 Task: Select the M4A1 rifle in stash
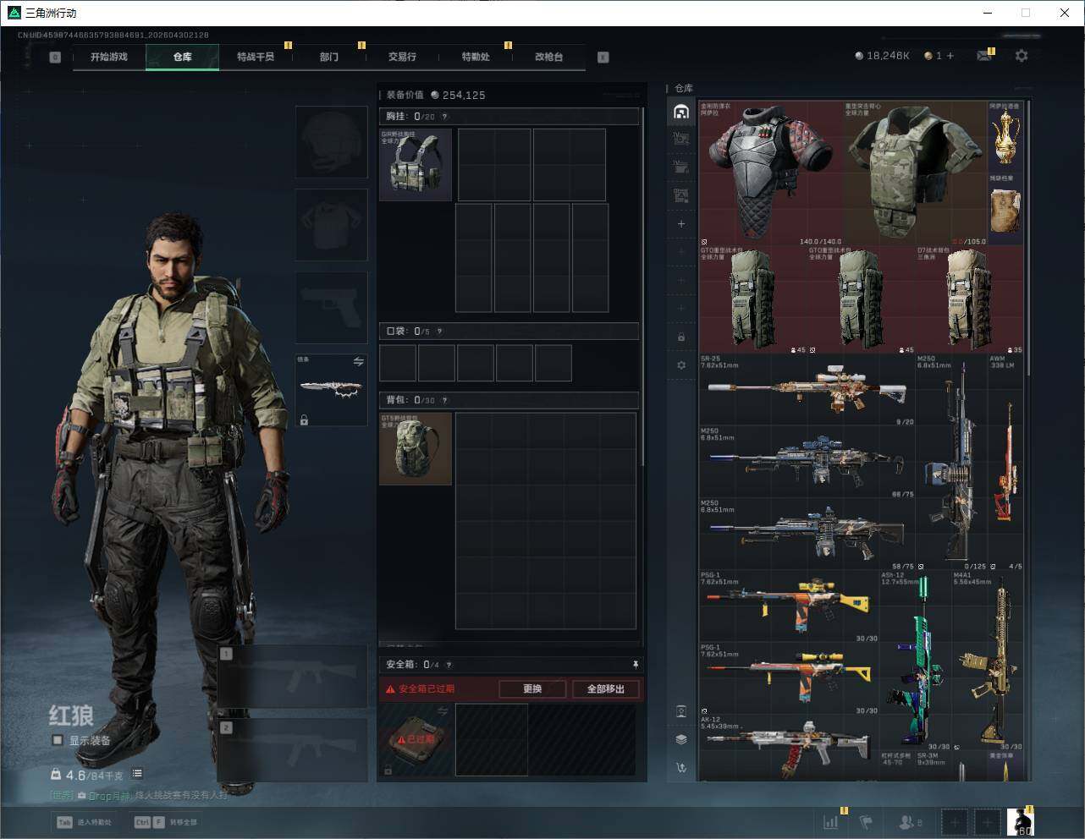tap(988, 661)
